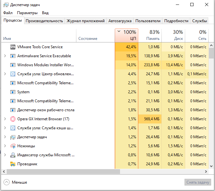Click the Windows Modules Installer Worker icon

[x=13, y=65]
